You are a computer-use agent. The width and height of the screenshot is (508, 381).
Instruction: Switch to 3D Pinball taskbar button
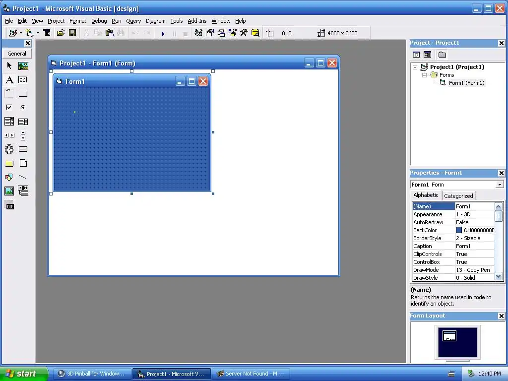[92, 374]
